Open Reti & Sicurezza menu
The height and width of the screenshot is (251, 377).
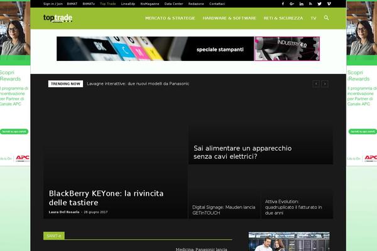283,18
